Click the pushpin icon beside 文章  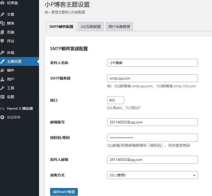click(x=2, y=14)
